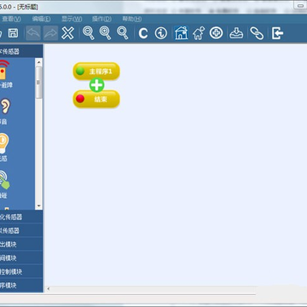Expand the 出模块 sidebar category
Image resolution: width=307 pixels, height=307 pixels.
tap(21, 244)
